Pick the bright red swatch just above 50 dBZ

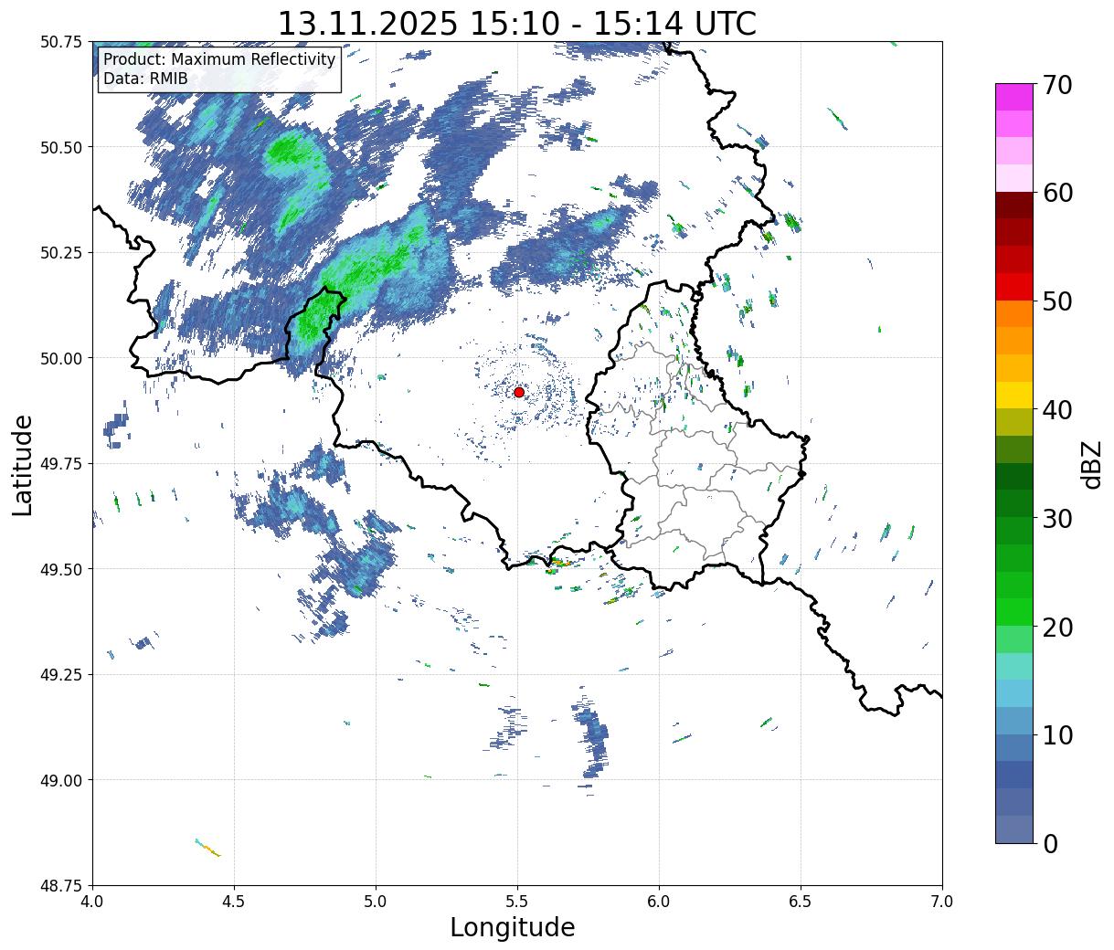1014,287
